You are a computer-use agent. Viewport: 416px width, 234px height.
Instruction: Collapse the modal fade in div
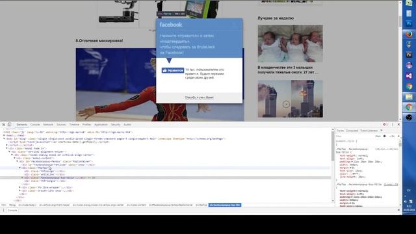click(7, 148)
